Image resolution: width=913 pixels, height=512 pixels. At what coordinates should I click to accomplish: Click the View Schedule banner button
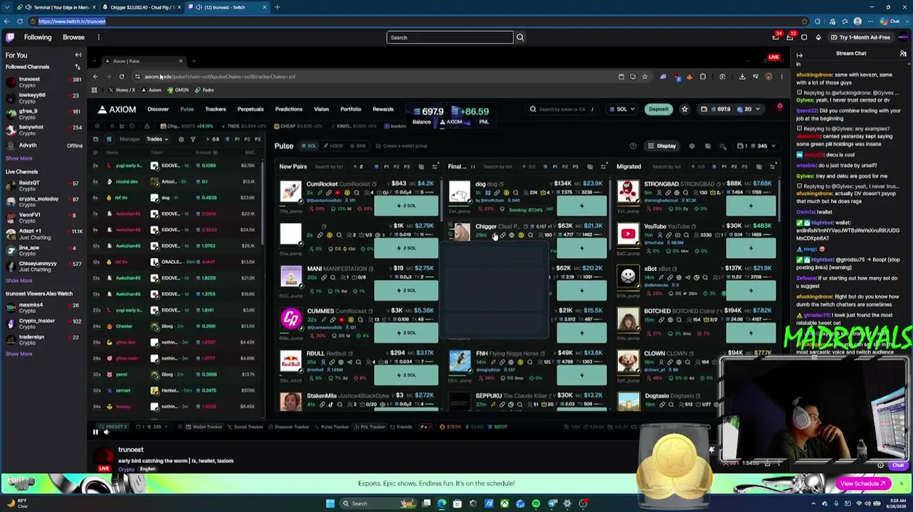[862, 484]
